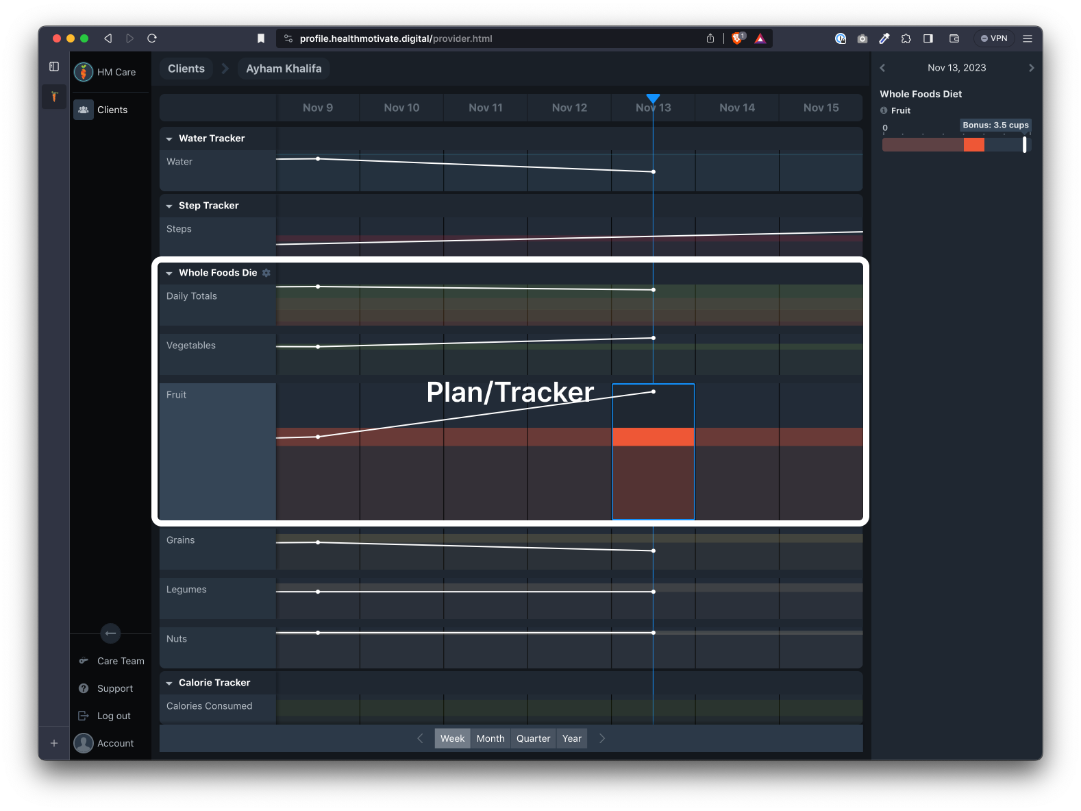Select the Legumes row label

(x=217, y=598)
